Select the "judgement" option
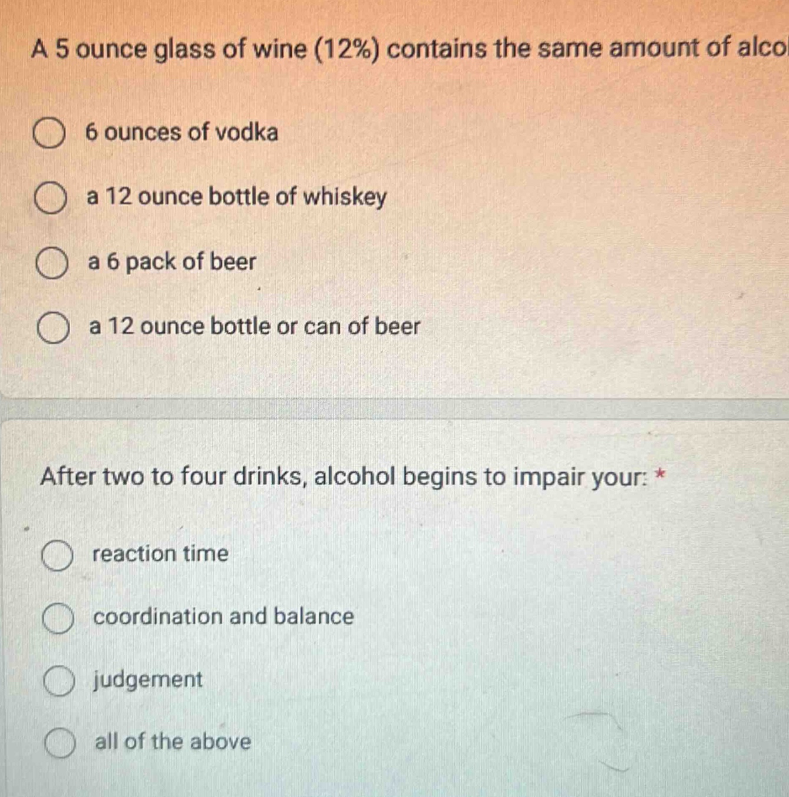789x797 pixels. click(59, 680)
